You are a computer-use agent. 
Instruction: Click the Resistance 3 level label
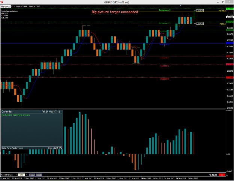(165, 10)
